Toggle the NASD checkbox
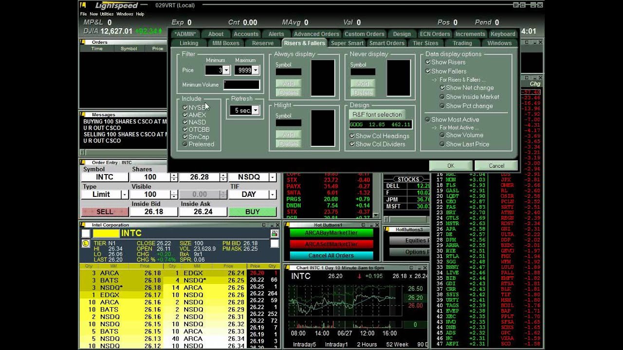The width and height of the screenshot is (623, 350). pyautogui.click(x=185, y=122)
